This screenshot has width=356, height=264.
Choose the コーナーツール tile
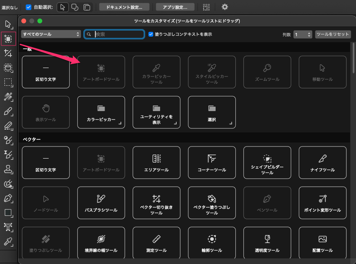[212, 162]
